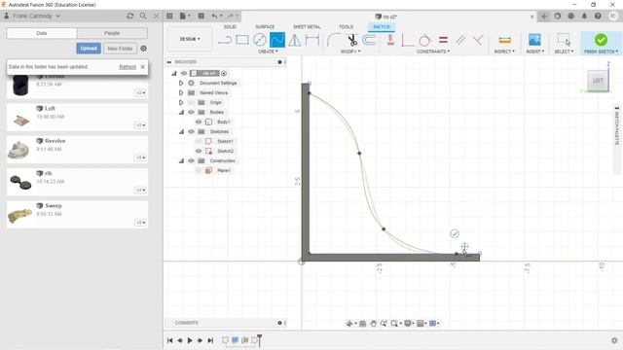
Task: Toggle visibility of Construction folder
Action: click(191, 160)
